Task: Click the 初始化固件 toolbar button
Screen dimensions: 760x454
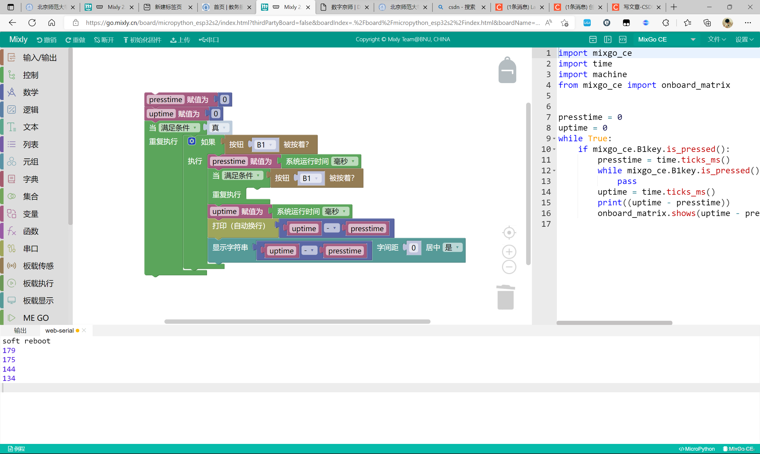Action: (142, 40)
